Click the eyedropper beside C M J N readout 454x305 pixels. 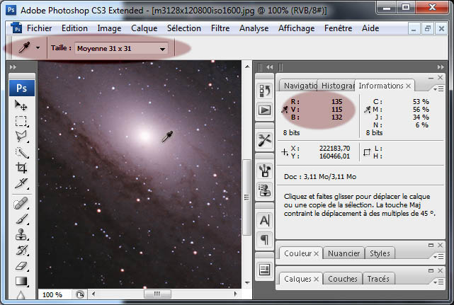[367, 110]
